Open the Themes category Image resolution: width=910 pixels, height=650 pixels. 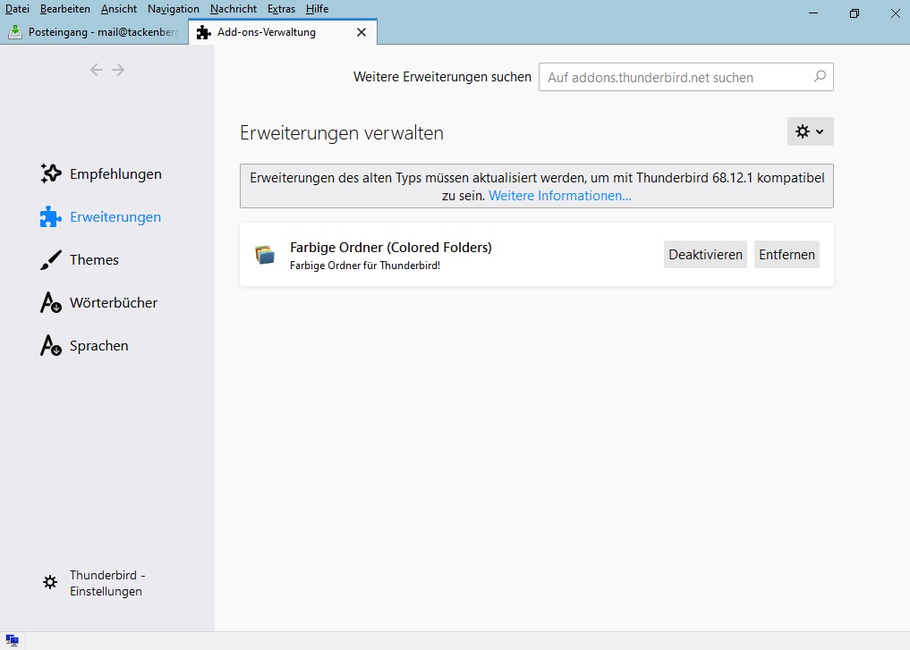click(x=80, y=260)
